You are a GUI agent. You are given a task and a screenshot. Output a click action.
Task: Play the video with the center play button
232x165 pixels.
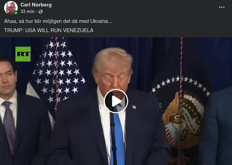tap(116, 101)
